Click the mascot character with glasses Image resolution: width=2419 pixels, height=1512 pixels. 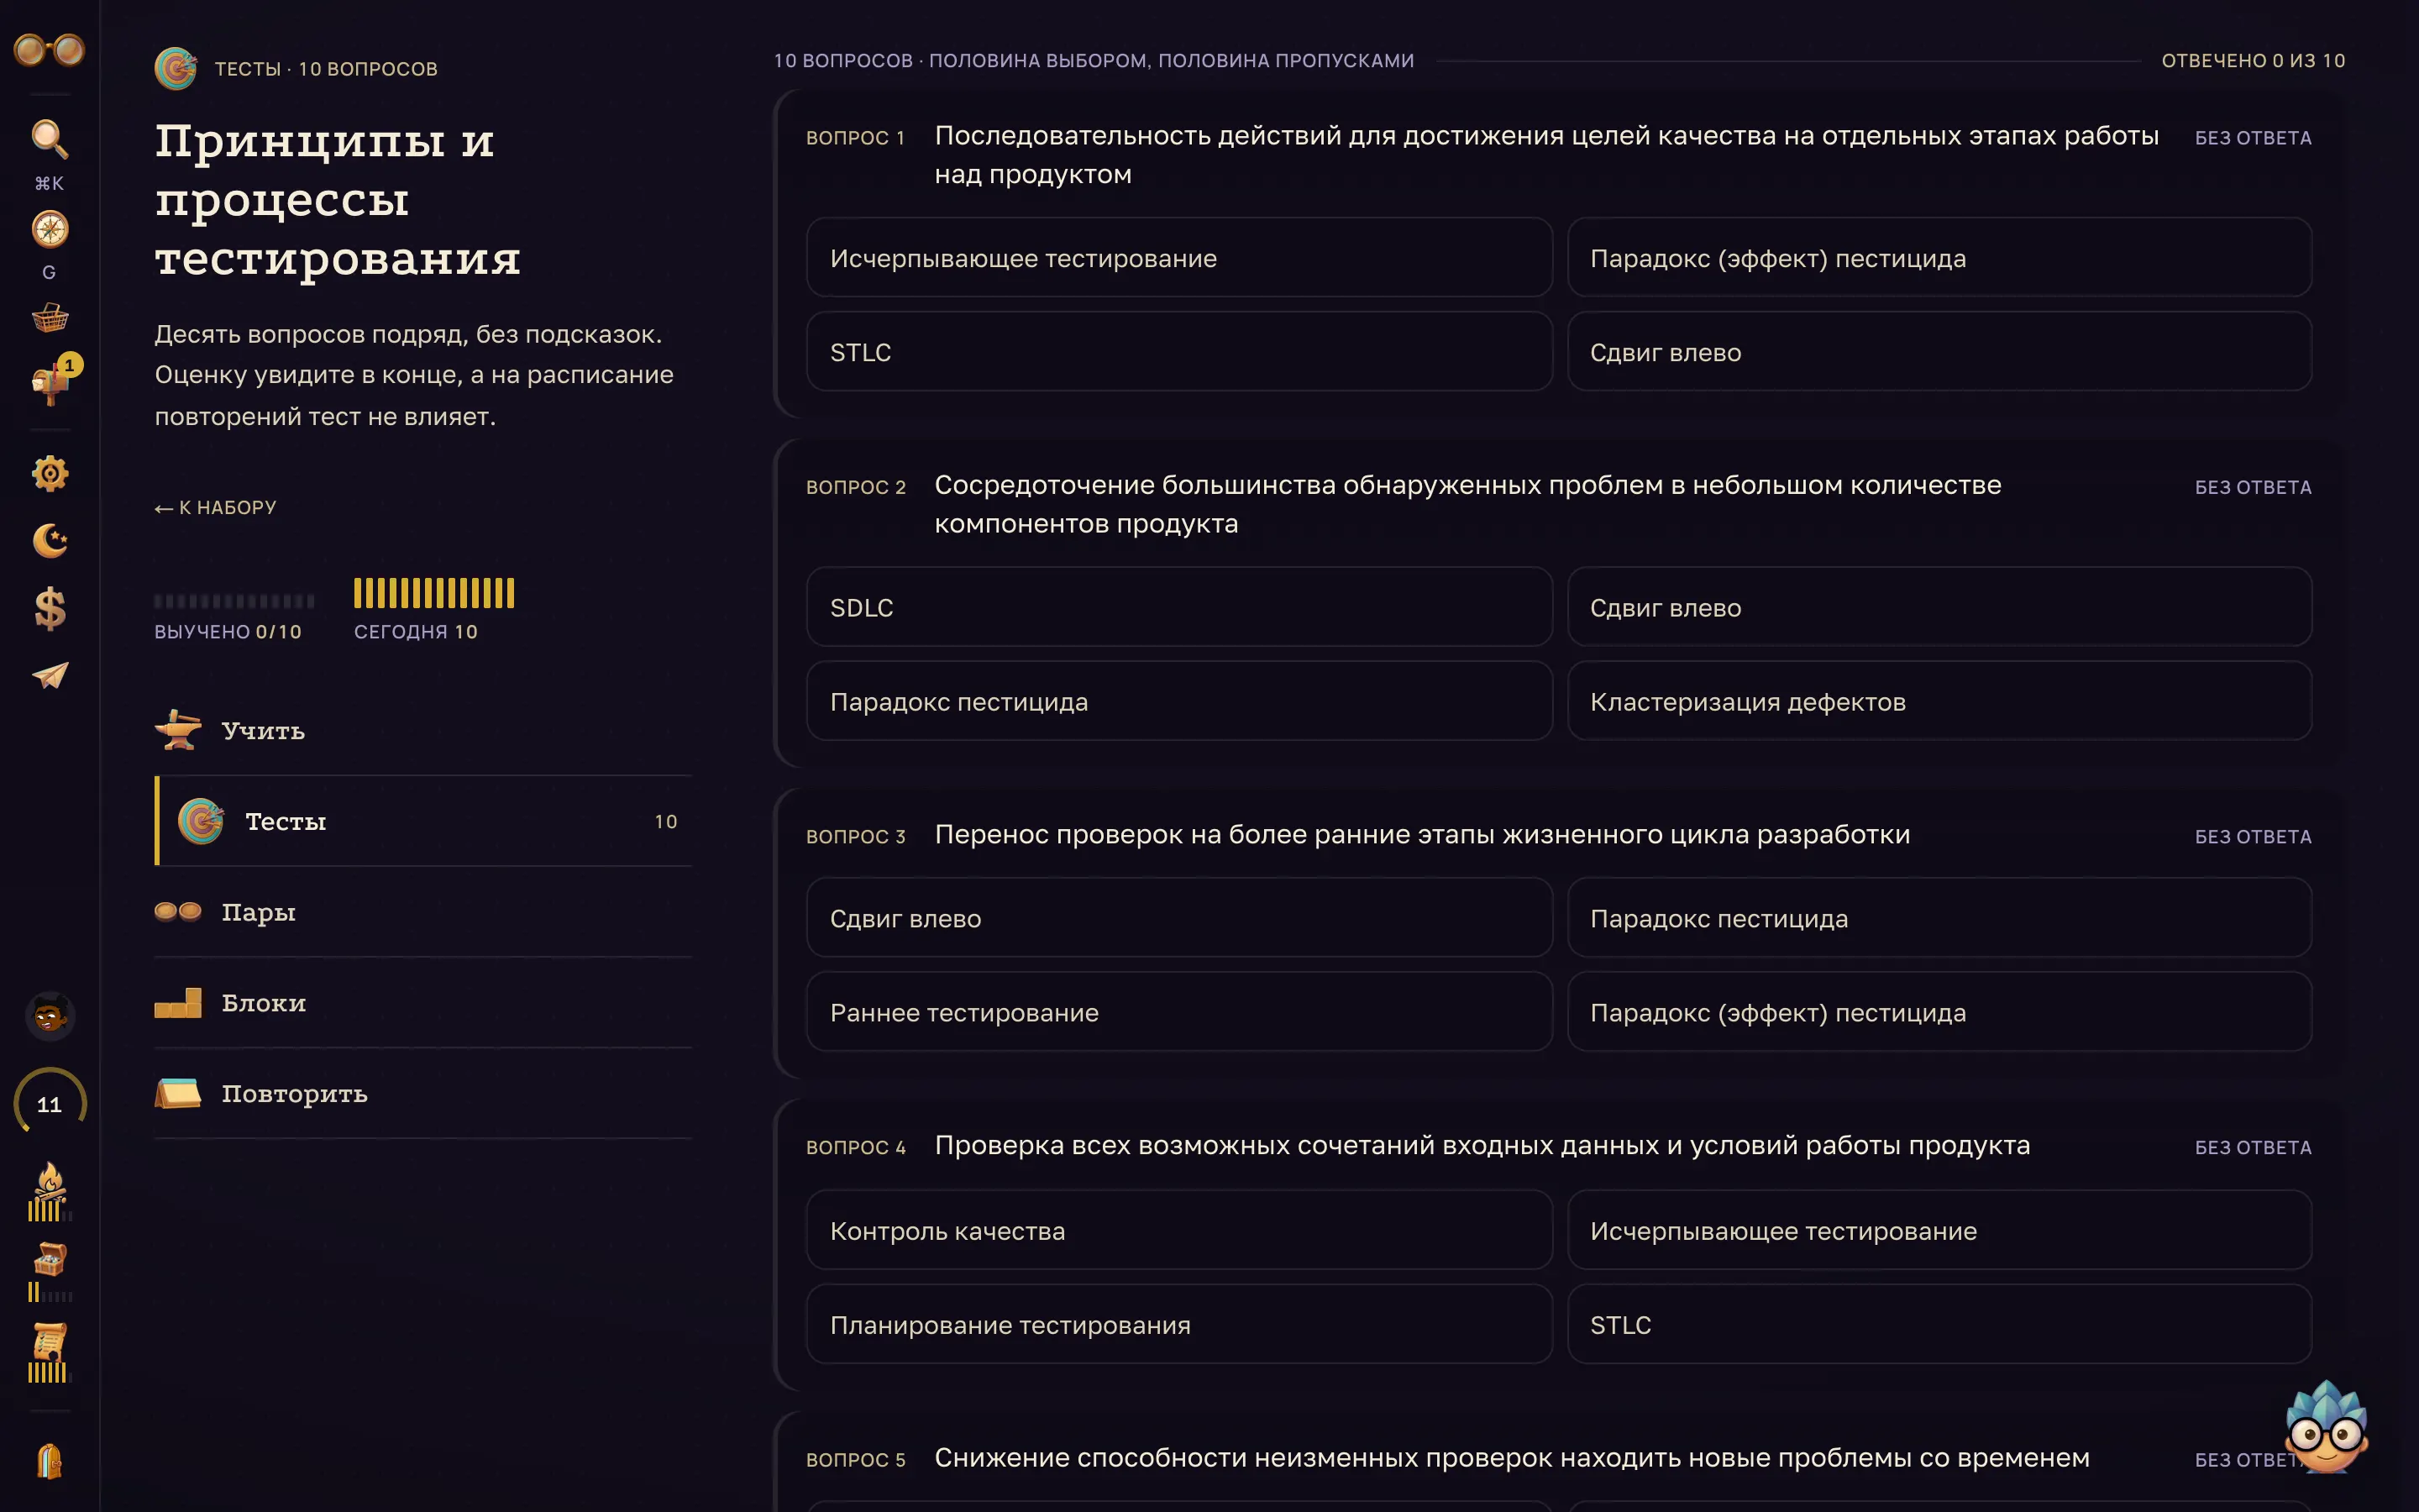pos(2326,1427)
